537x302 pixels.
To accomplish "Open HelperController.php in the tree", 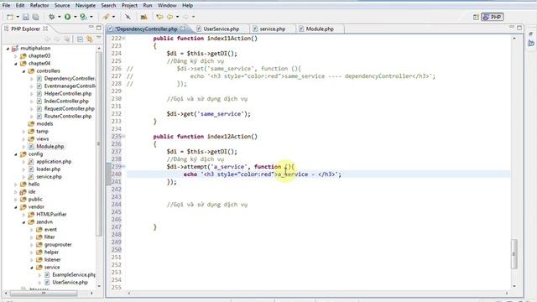I will pyautogui.click(x=68, y=93).
